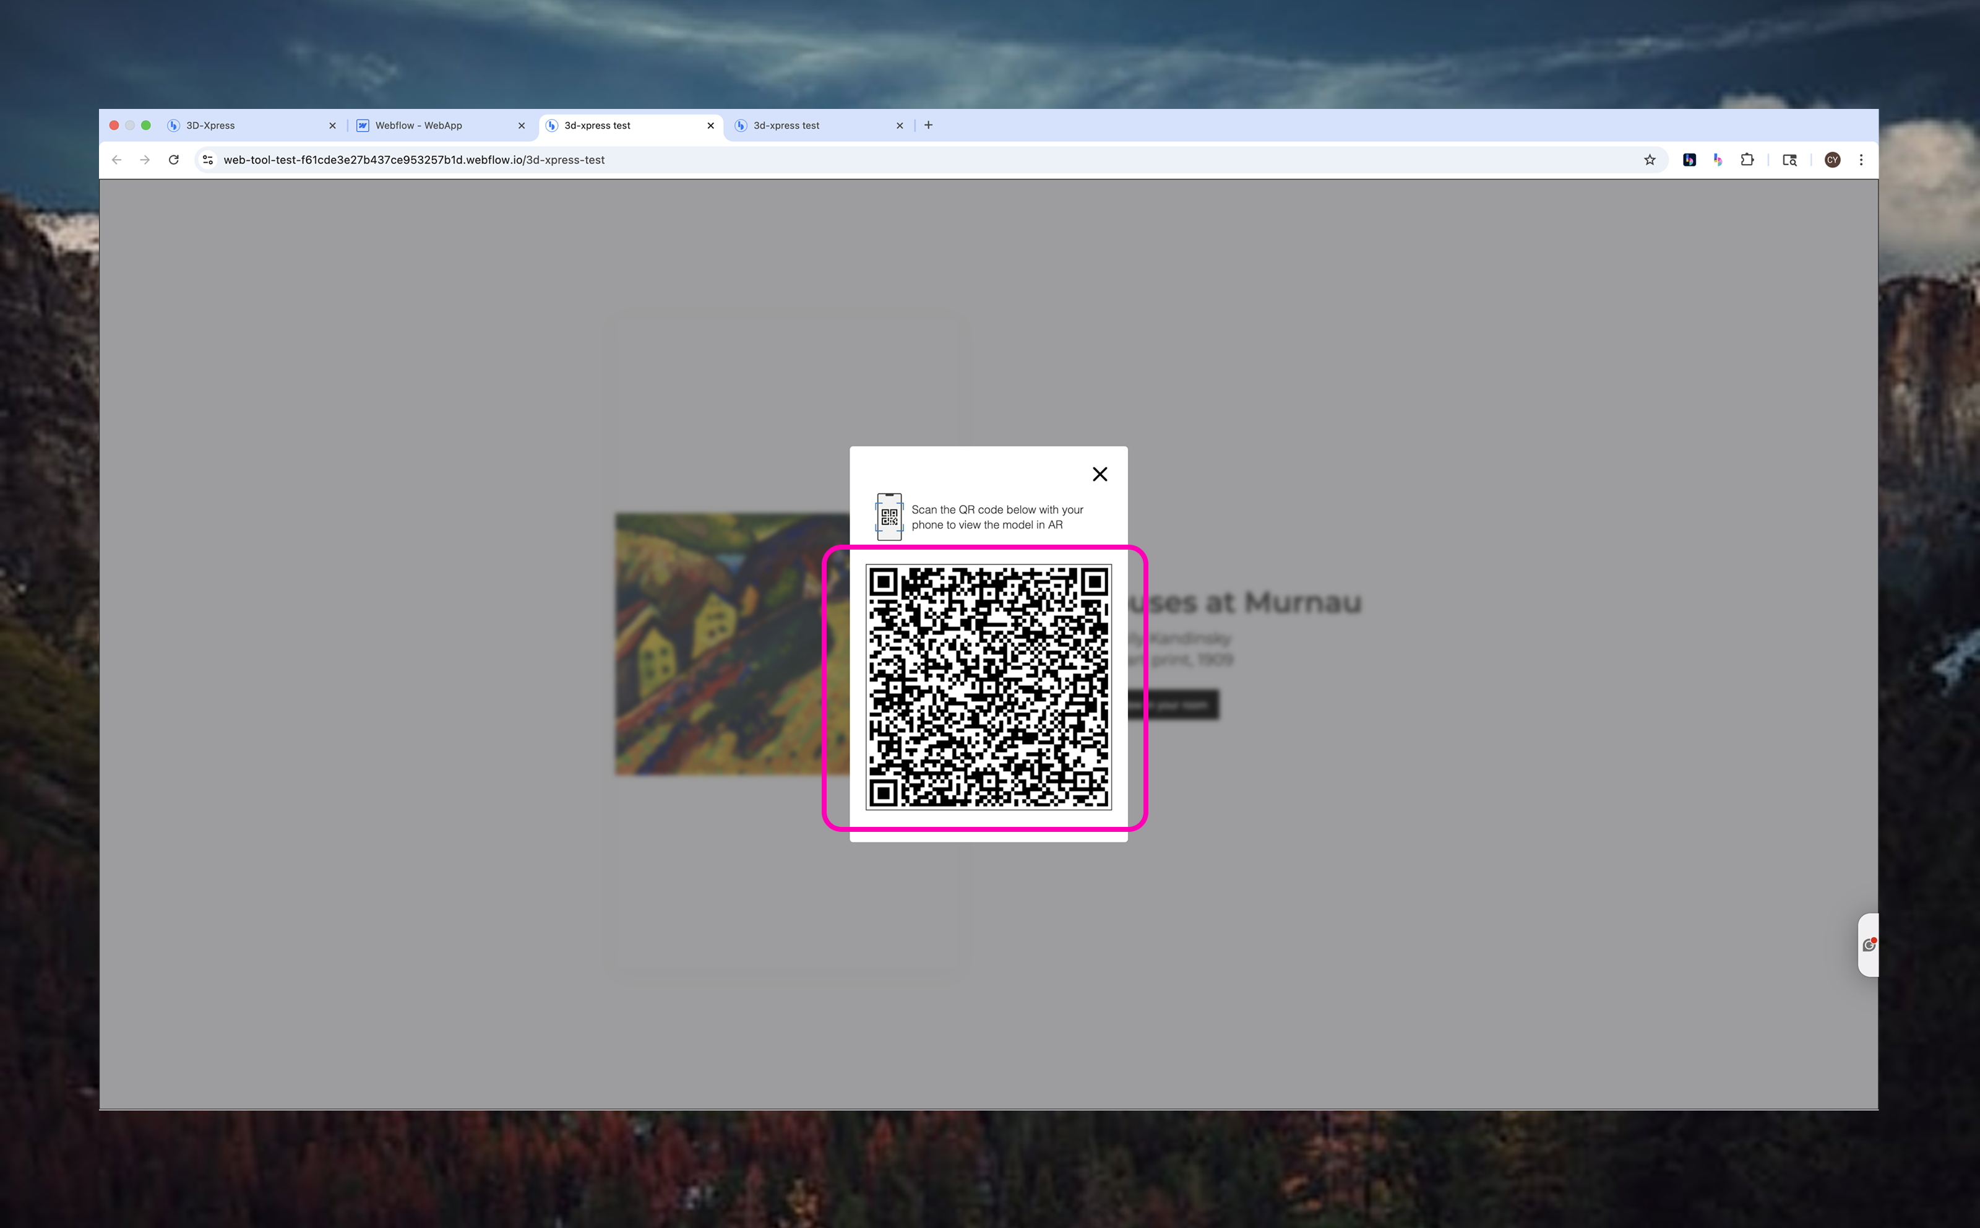The image size is (1980, 1228).
Task: Click the QR code image
Action: (x=988, y=687)
